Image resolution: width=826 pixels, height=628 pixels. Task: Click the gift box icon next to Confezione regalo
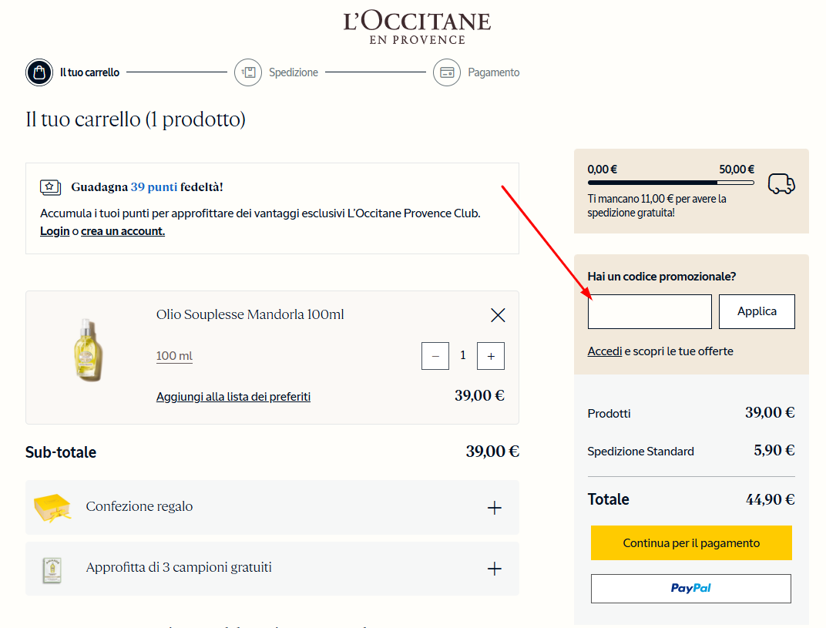coord(52,506)
